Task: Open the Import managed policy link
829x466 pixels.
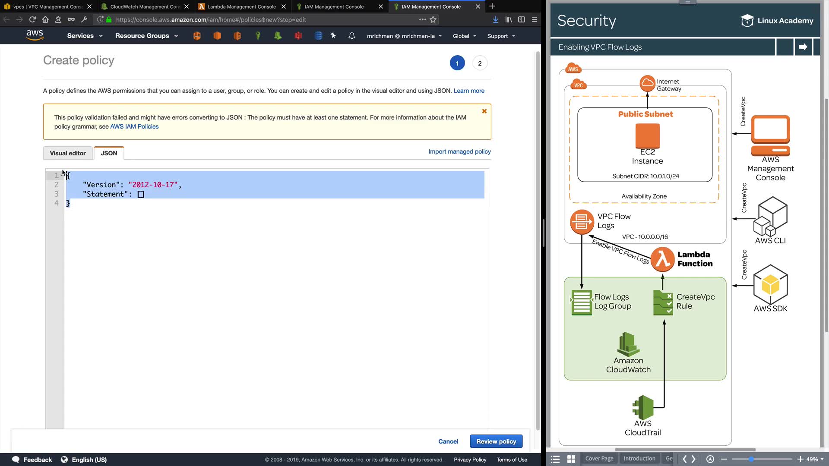Action: click(459, 151)
